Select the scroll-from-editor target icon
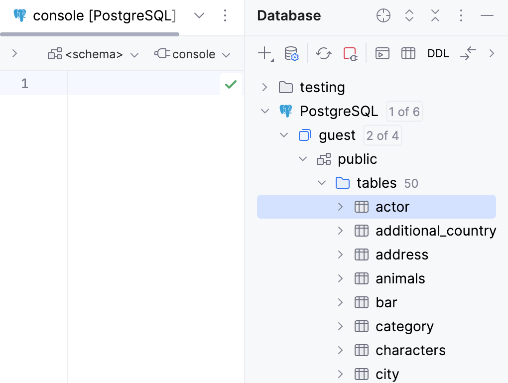The image size is (508, 383). pos(383,15)
